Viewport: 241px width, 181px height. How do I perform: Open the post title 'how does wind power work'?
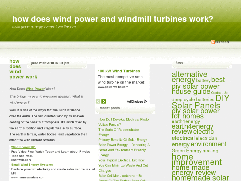point(23,69)
